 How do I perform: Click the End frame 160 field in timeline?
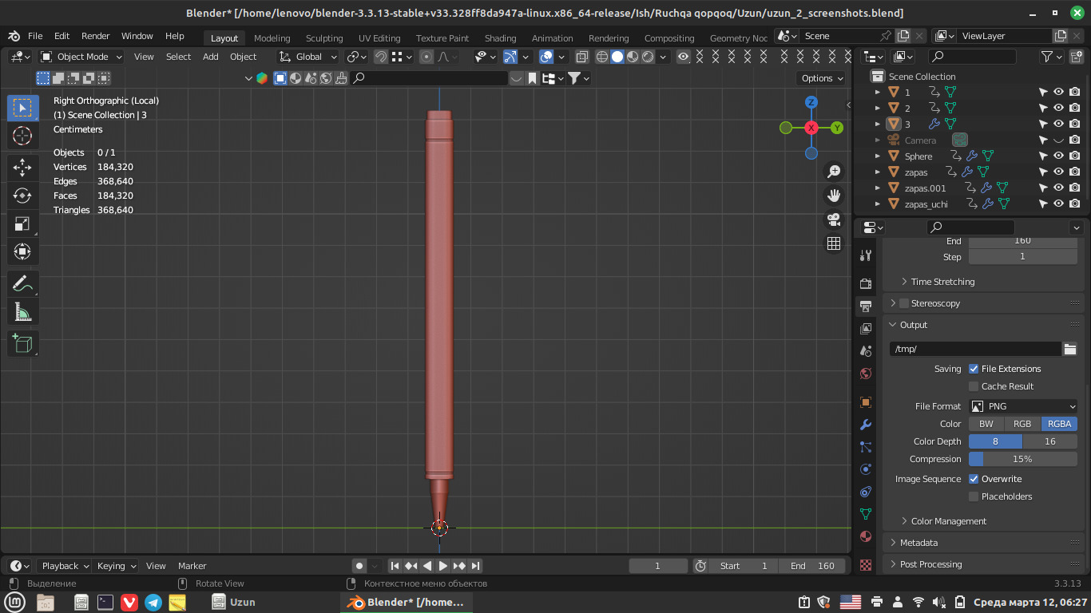812,566
